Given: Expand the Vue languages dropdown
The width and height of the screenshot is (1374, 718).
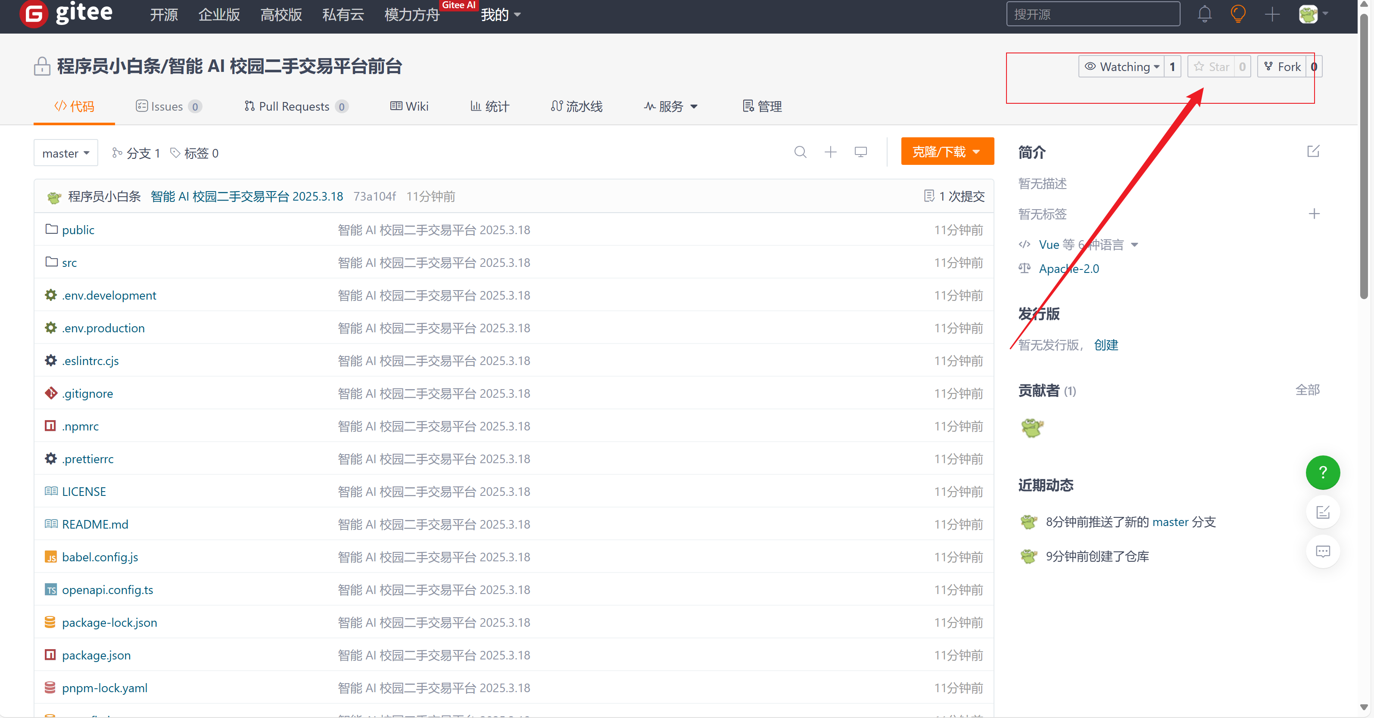Looking at the screenshot, I should tap(1134, 244).
